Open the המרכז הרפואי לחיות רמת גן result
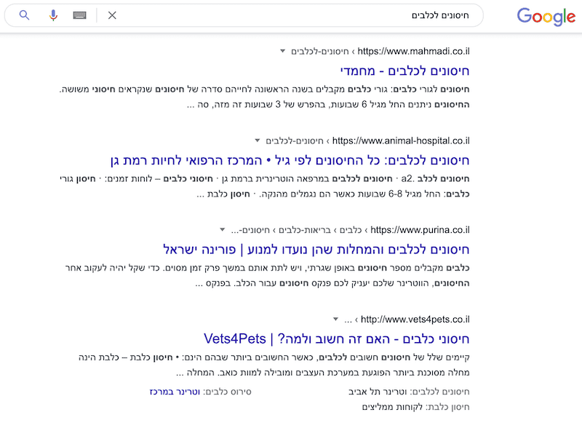582x428 pixels. [290, 160]
